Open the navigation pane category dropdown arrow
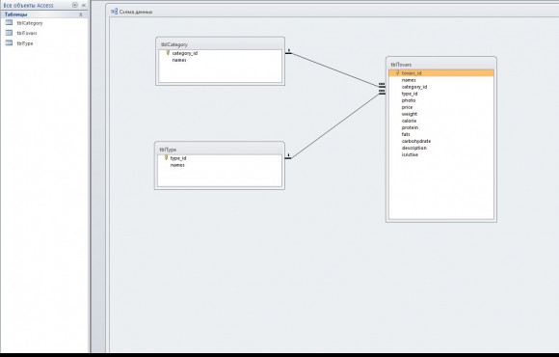This screenshot has height=357, width=559. point(74,5)
